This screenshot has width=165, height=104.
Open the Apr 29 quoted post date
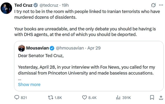(x=94, y=48)
